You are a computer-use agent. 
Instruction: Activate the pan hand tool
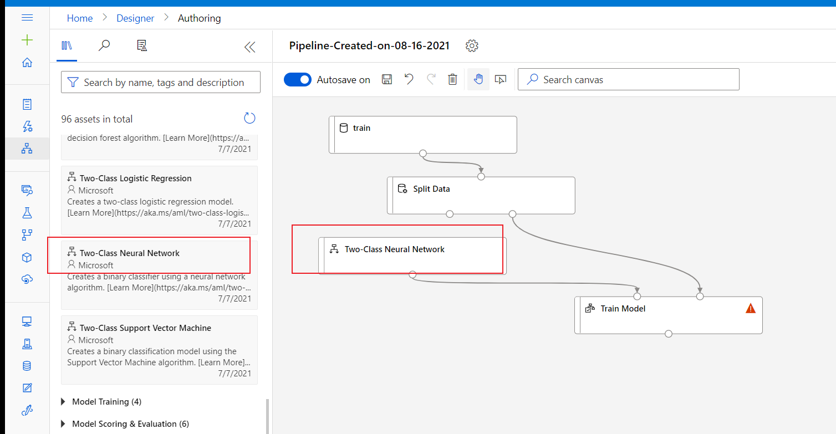(478, 79)
